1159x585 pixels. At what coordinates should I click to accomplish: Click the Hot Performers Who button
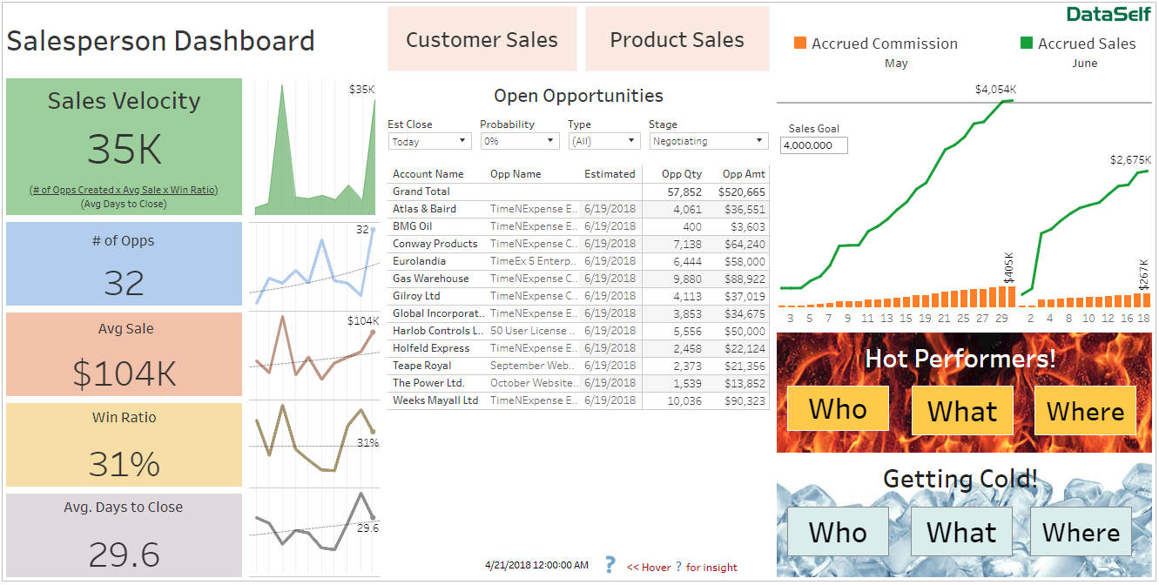(838, 409)
